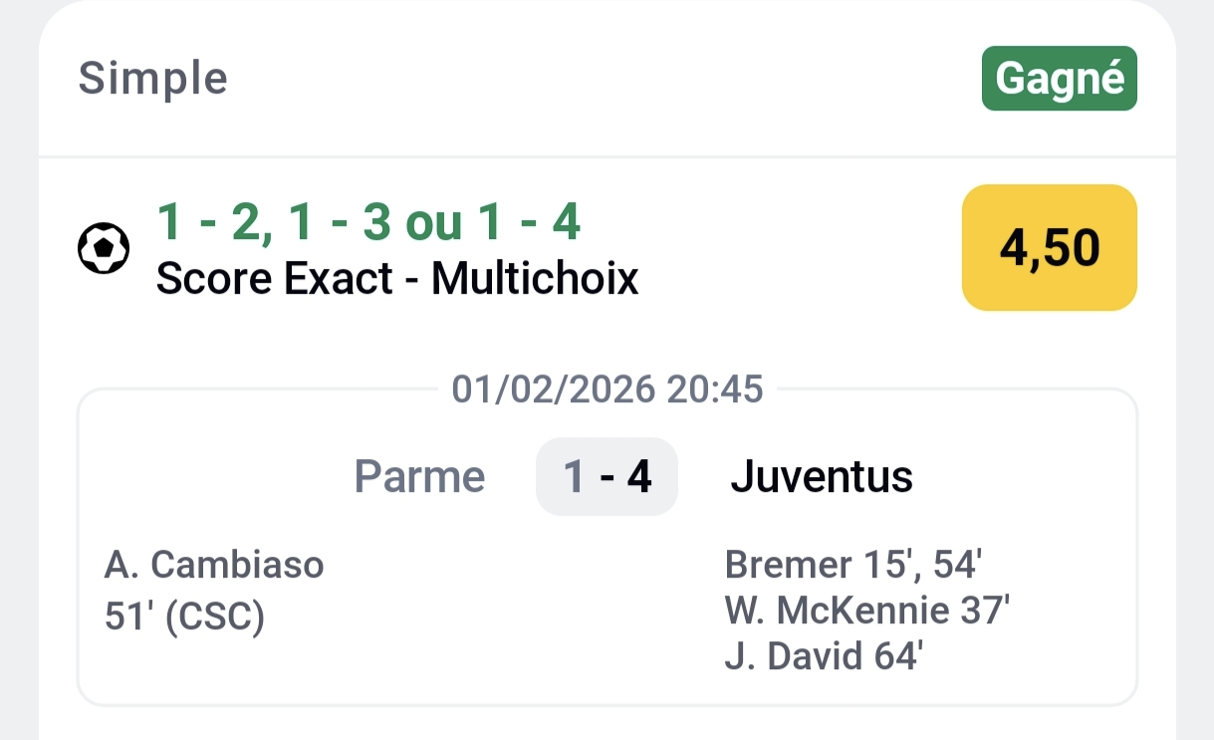Select the Bremer 15', 54' scorer line
The image size is (1214, 740).
point(853,565)
